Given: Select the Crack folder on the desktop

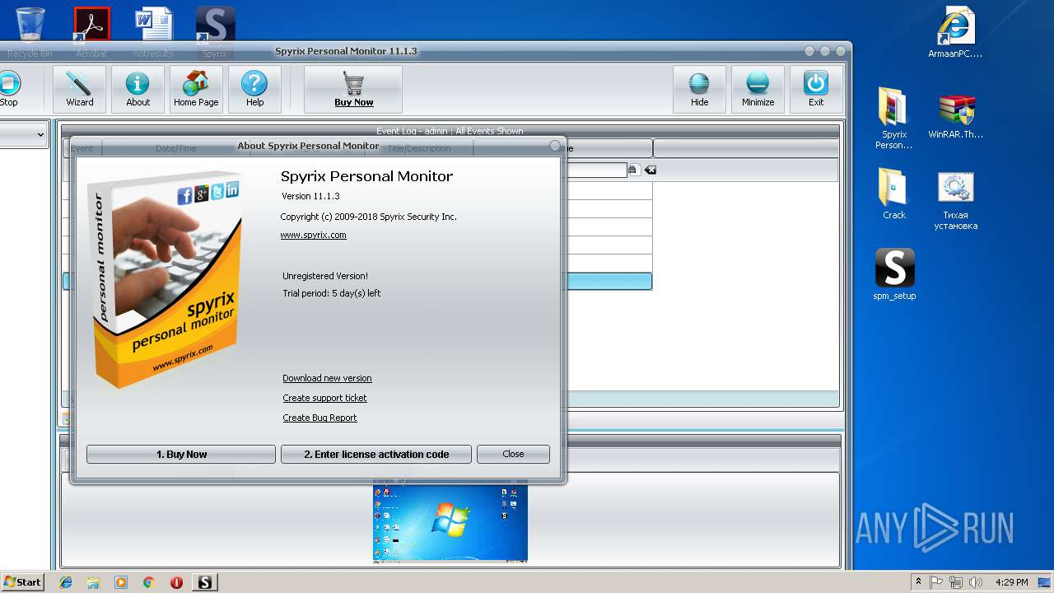Looking at the screenshot, I should (894, 194).
